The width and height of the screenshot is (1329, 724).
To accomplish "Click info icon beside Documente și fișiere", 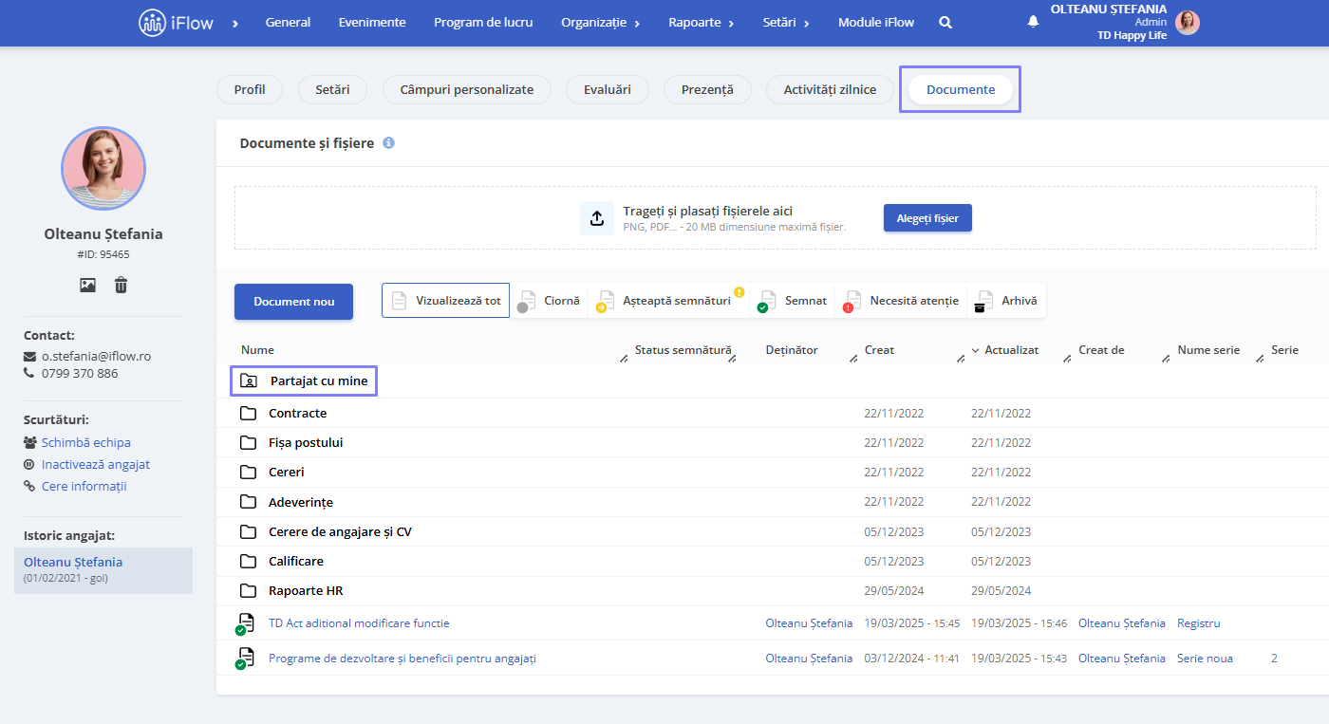I will click(x=388, y=143).
